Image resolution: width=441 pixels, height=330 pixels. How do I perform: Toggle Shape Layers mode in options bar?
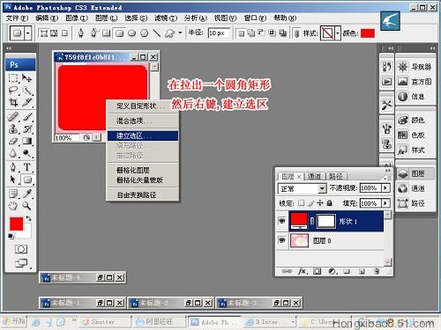[43, 33]
